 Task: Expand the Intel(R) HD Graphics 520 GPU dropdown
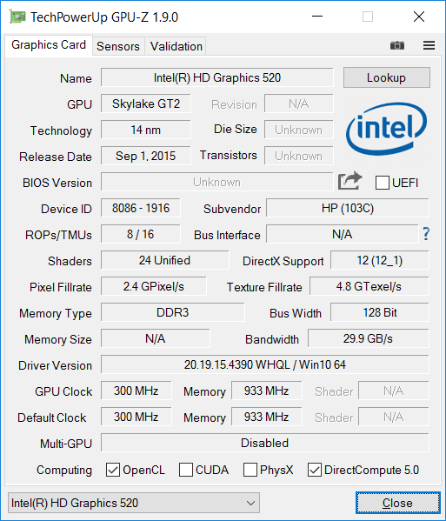tap(134, 503)
